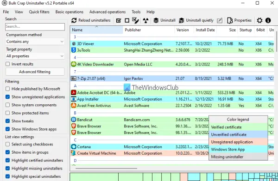Collapse the group header 7
The image size is (278, 181).
[x=75, y=72]
